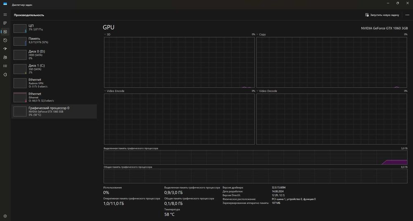Click driver date '14.08.2024'
Viewport: 413px width, 221px height.
(x=278, y=191)
